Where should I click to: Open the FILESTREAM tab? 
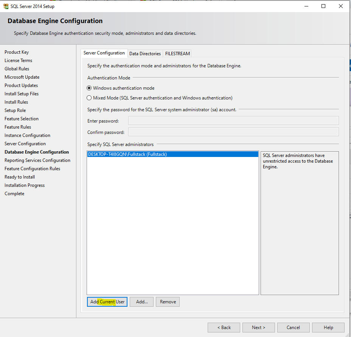coord(177,53)
